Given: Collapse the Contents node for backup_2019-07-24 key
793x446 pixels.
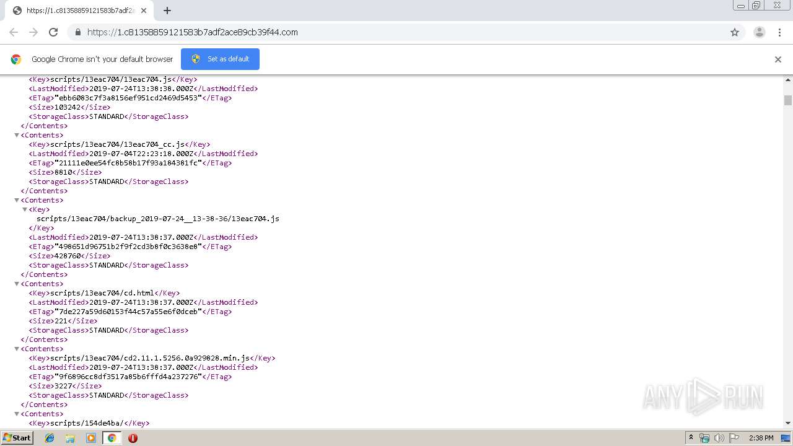Looking at the screenshot, I should click(x=17, y=200).
